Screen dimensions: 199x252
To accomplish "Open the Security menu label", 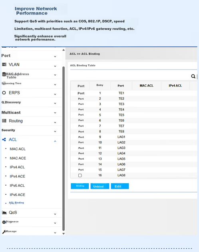I will pos(8,130).
